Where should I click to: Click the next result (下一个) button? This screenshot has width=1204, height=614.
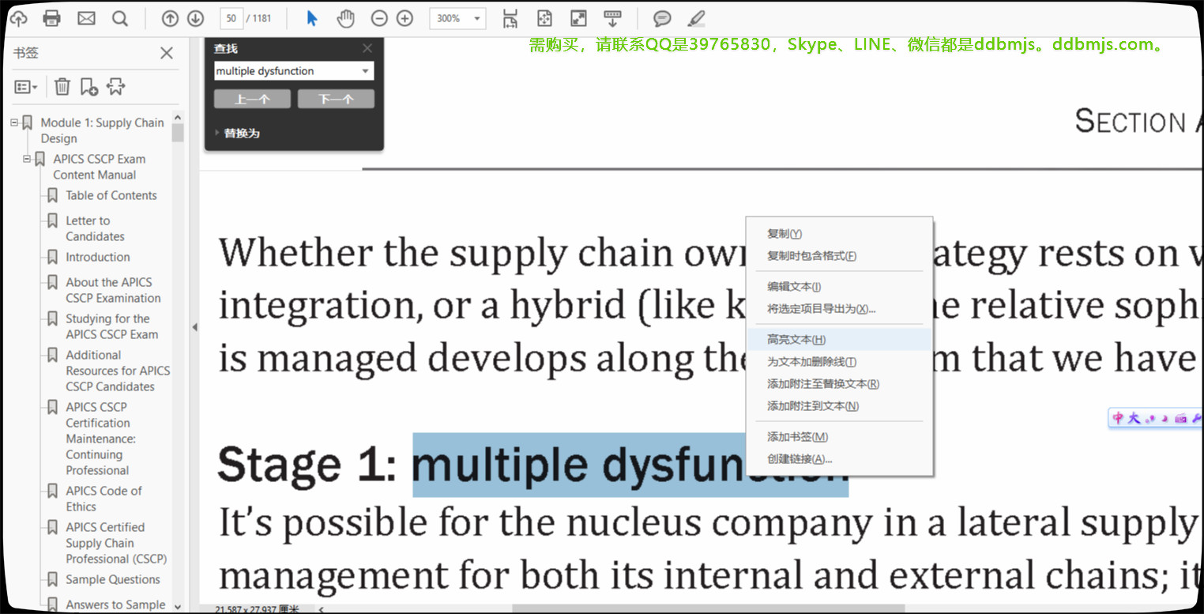(x=336, y=99)
